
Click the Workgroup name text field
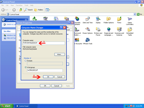tap(45, 70)
